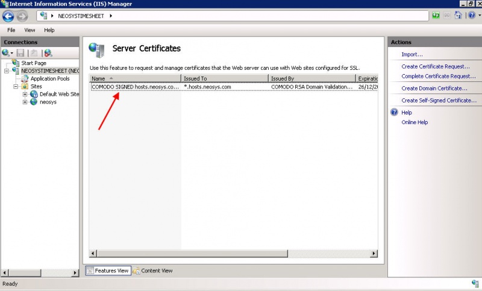Click the certificate list horizontal scrollbar thumb
482x291 pixels.
[192, 254]
